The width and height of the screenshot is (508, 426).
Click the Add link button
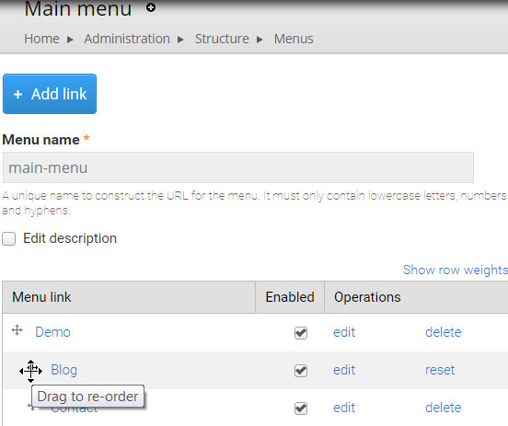[x=50, y=94]
